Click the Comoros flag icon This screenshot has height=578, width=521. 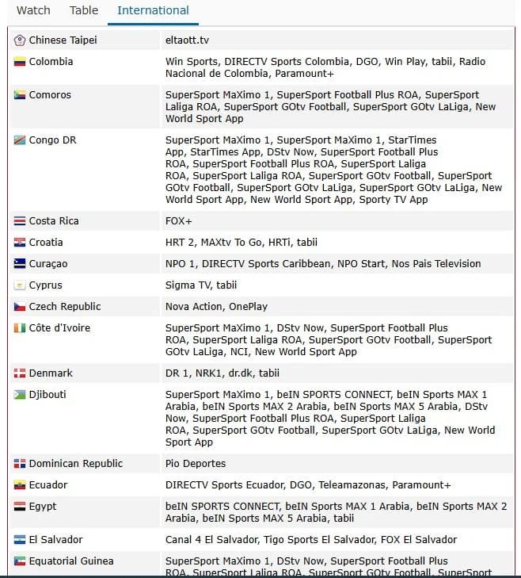20,95
